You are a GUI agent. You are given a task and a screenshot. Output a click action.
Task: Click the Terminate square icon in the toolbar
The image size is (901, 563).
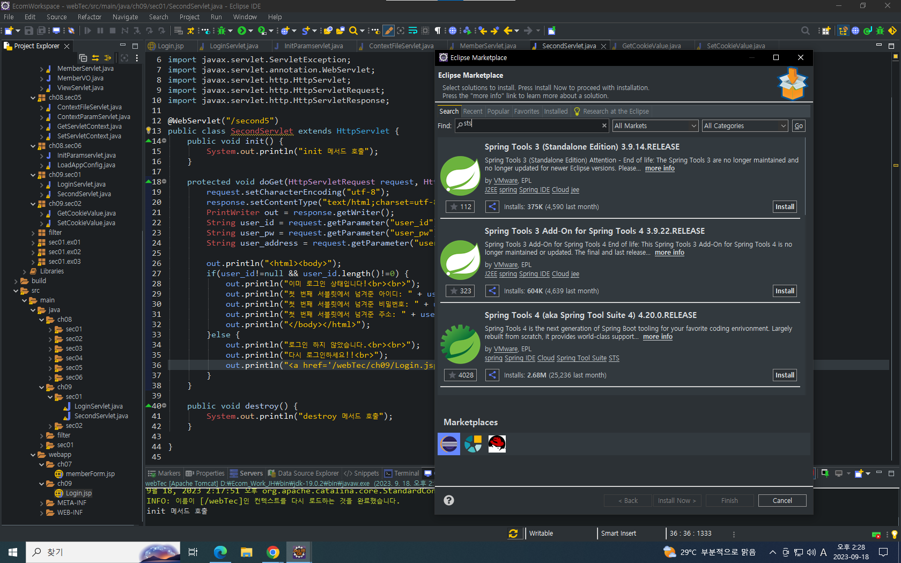113,31
